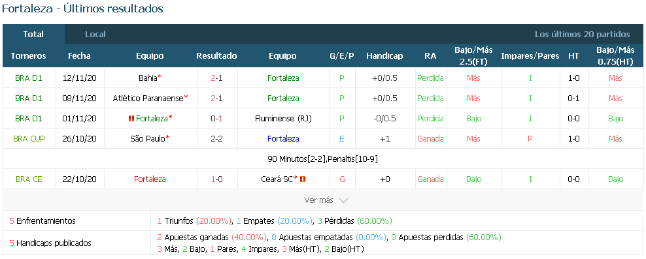Click BRA CUP tournament link
The width and height of the screenshot is (646, 259).
(x=29, y=139)
